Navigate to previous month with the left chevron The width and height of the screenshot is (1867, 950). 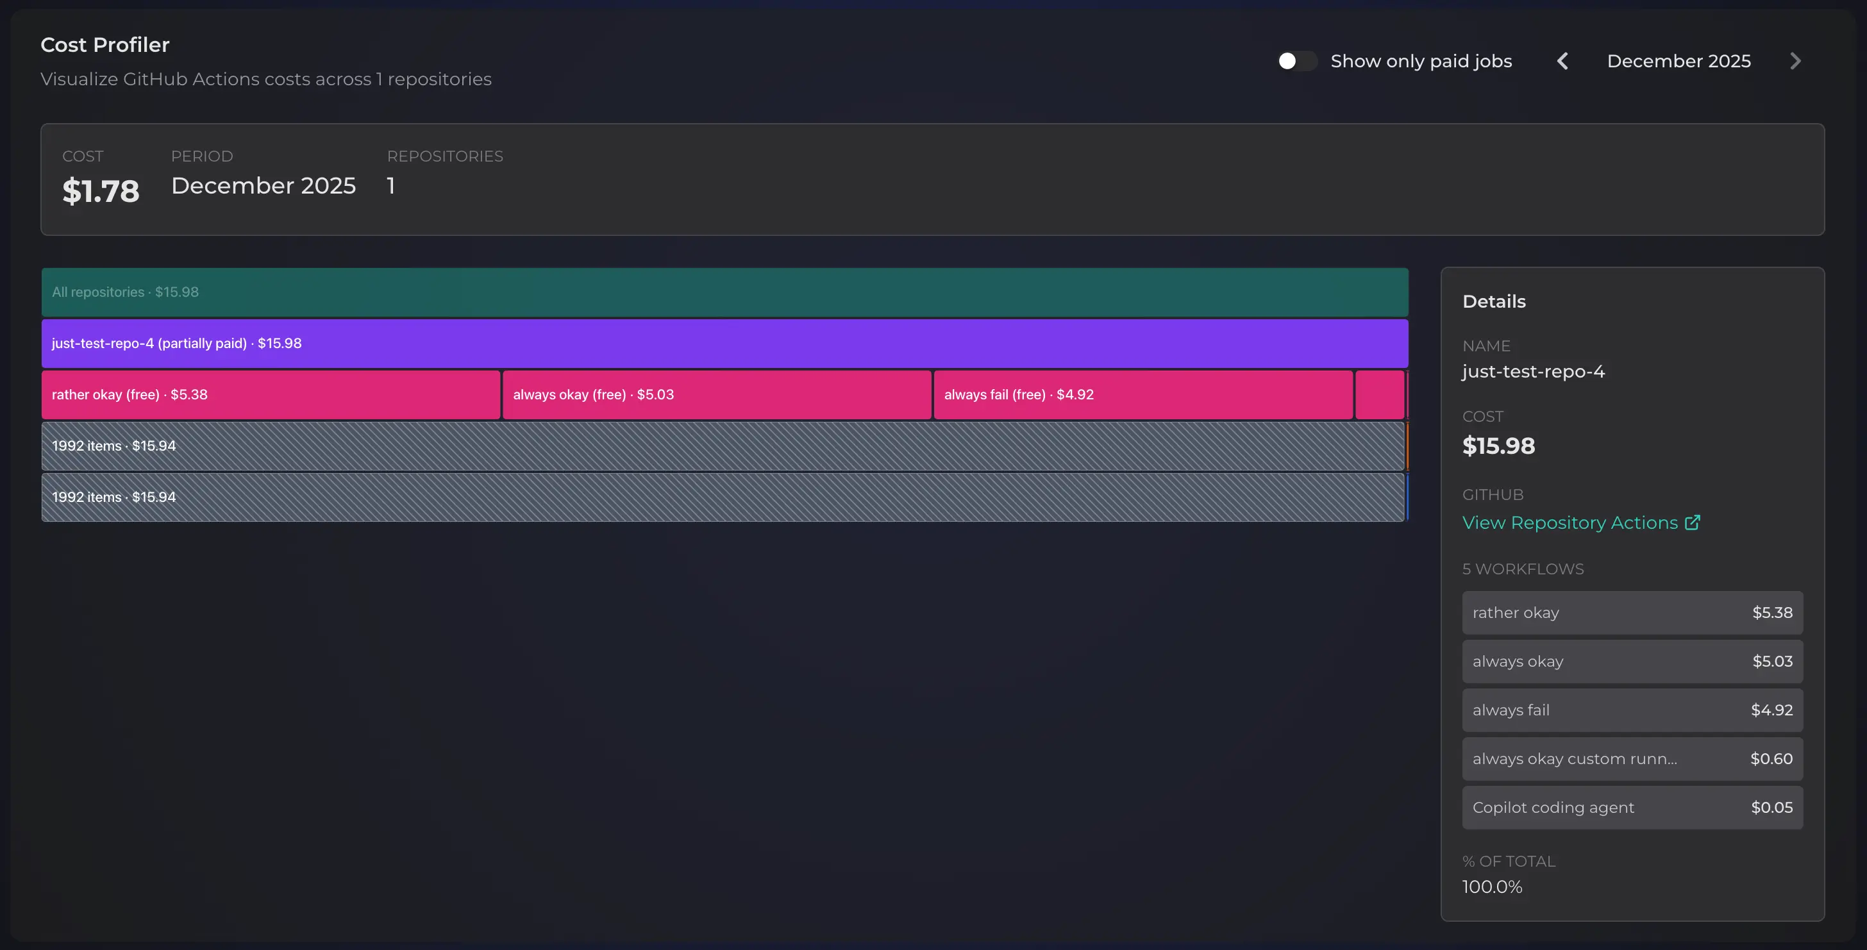1562,61
